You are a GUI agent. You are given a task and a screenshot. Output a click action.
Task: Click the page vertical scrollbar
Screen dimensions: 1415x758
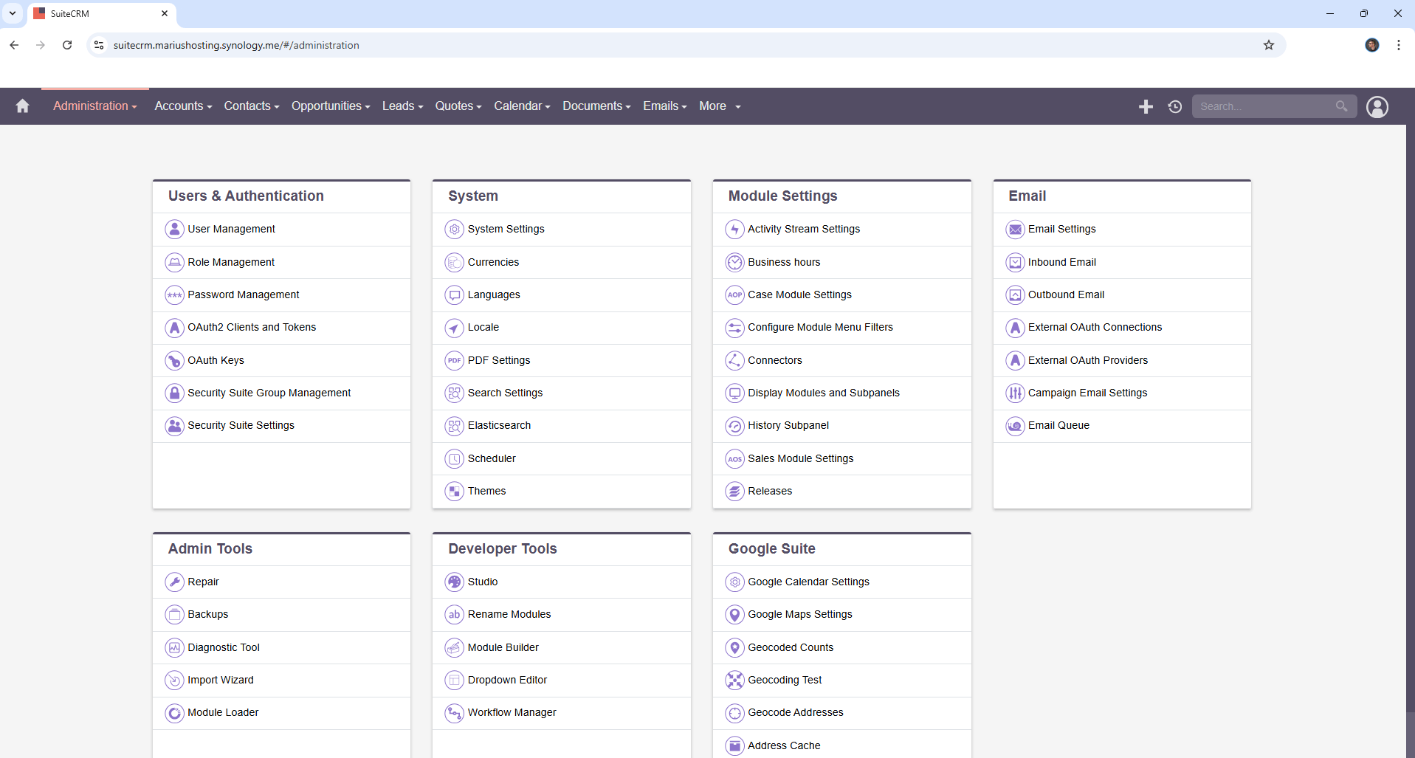click(1411, 423)
